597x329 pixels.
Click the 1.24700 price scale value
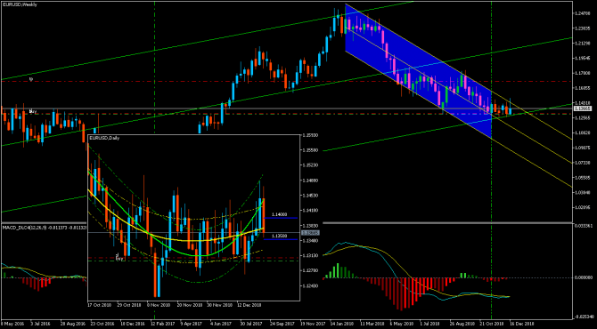click(582, 13)
